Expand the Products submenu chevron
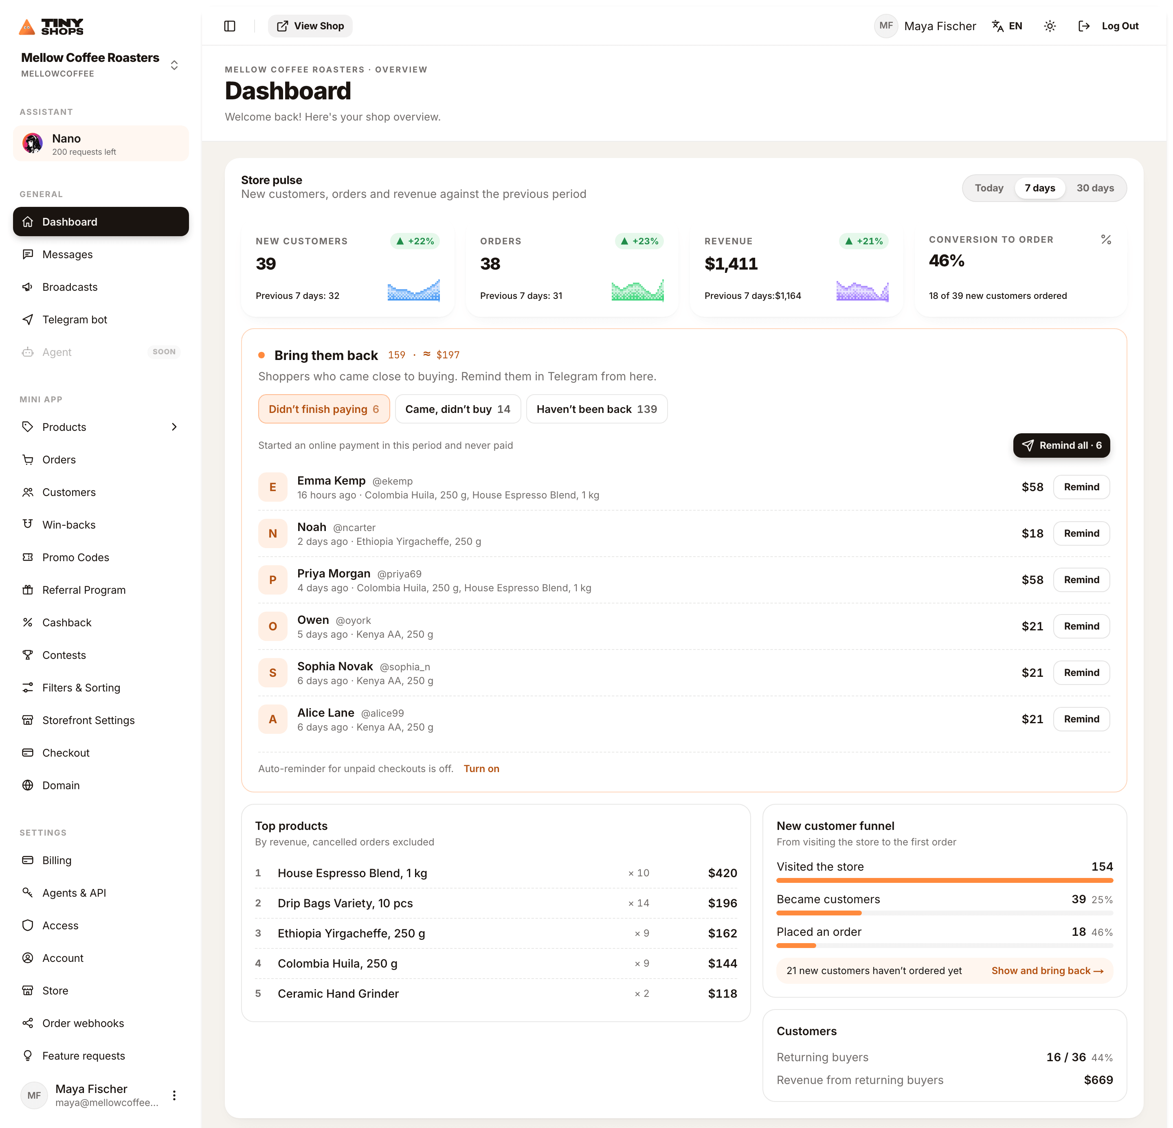The image size is (1173, 1128). point(174,427)
